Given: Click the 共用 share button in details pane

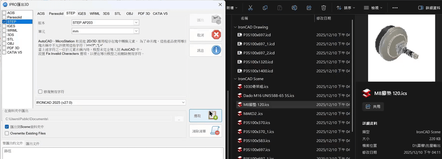Looking at the screenshot, I should click(x=373, y=106).
